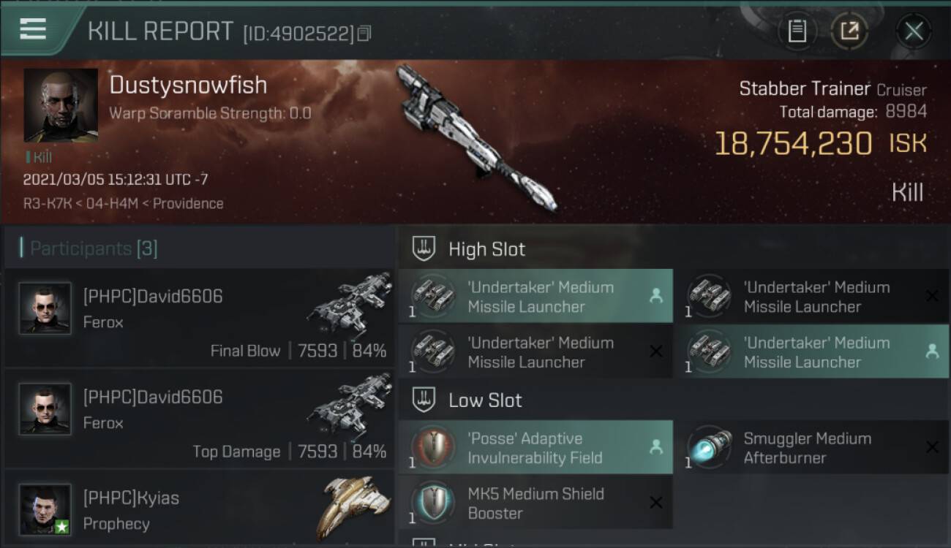Copy the kill report ID icon
The width and height of the screenshot is (951, 548).
(364, 34)
